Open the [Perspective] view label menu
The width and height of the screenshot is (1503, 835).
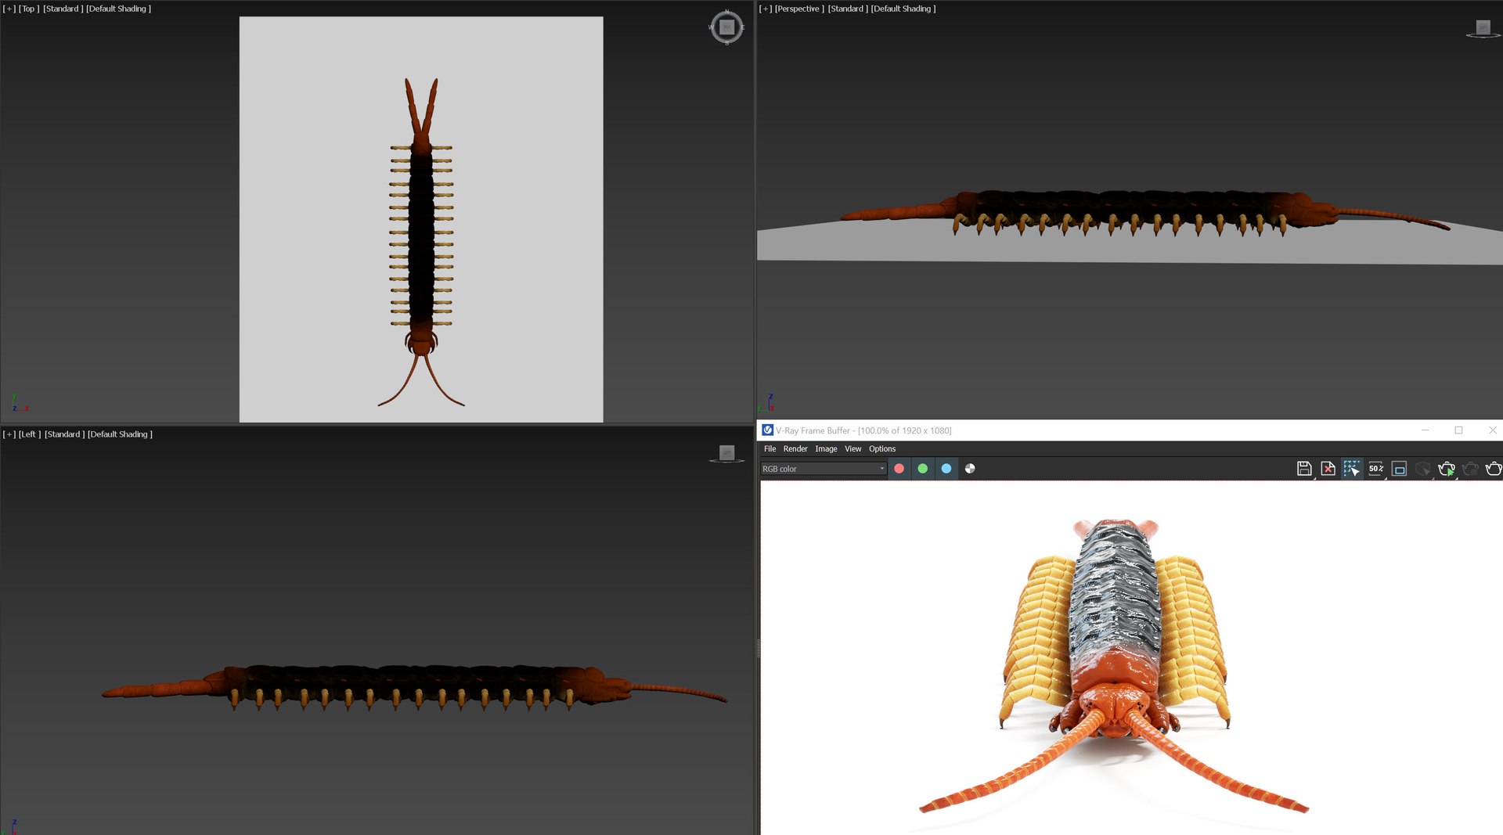(x=799, y=9)
